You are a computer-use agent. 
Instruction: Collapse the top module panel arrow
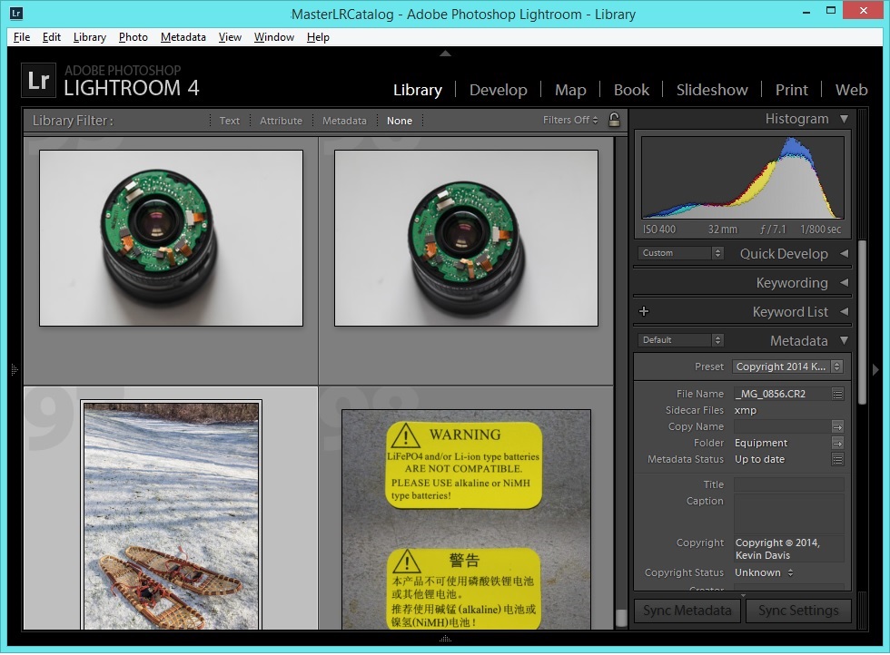[x=446, y=54]
